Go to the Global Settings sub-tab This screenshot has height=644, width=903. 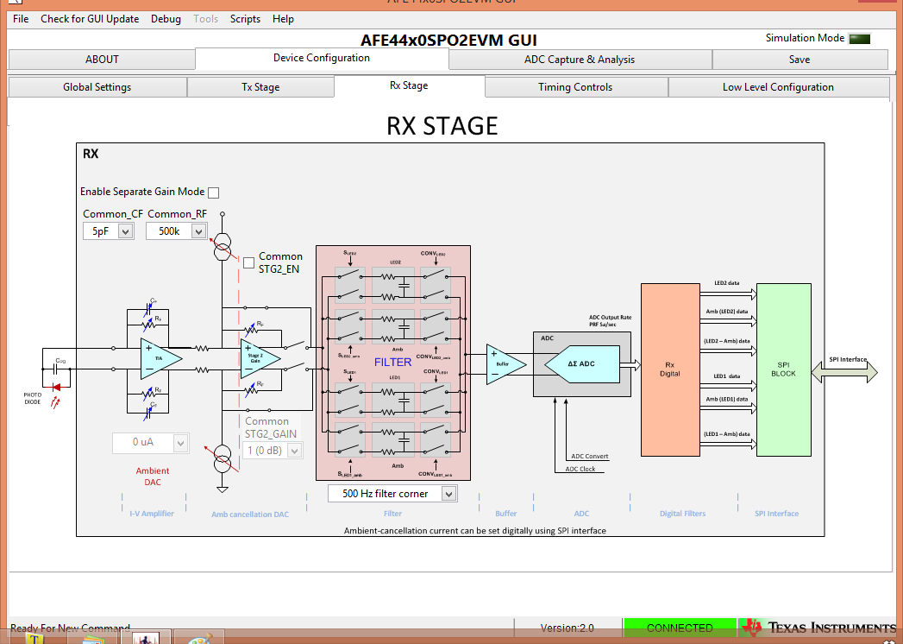point(97,87)
